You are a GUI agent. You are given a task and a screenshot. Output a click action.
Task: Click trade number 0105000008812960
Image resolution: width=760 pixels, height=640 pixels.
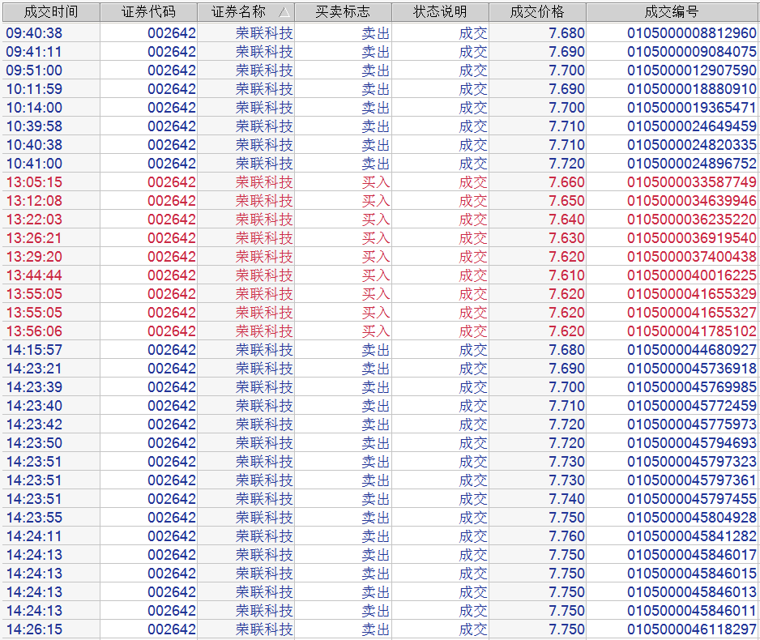[692, 33]
